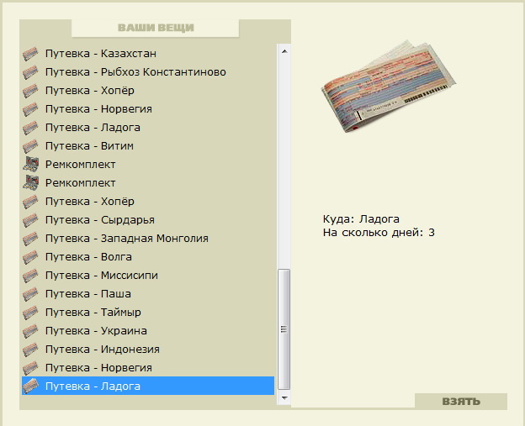
Task: Open the ВАШИ ВЕЩИ tab header
Action: click(x=156, y=28)
